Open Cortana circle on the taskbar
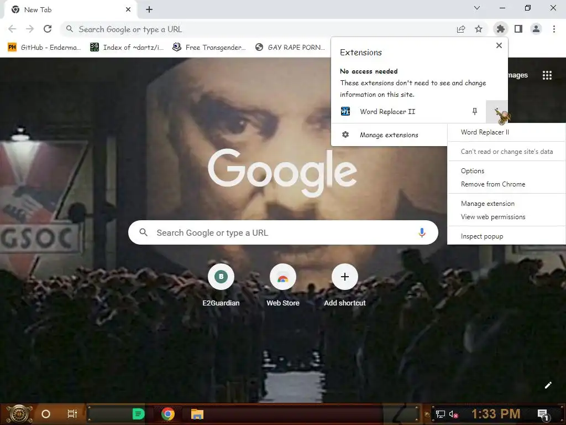This screenshot has height=425, width=566. (46, 414)
